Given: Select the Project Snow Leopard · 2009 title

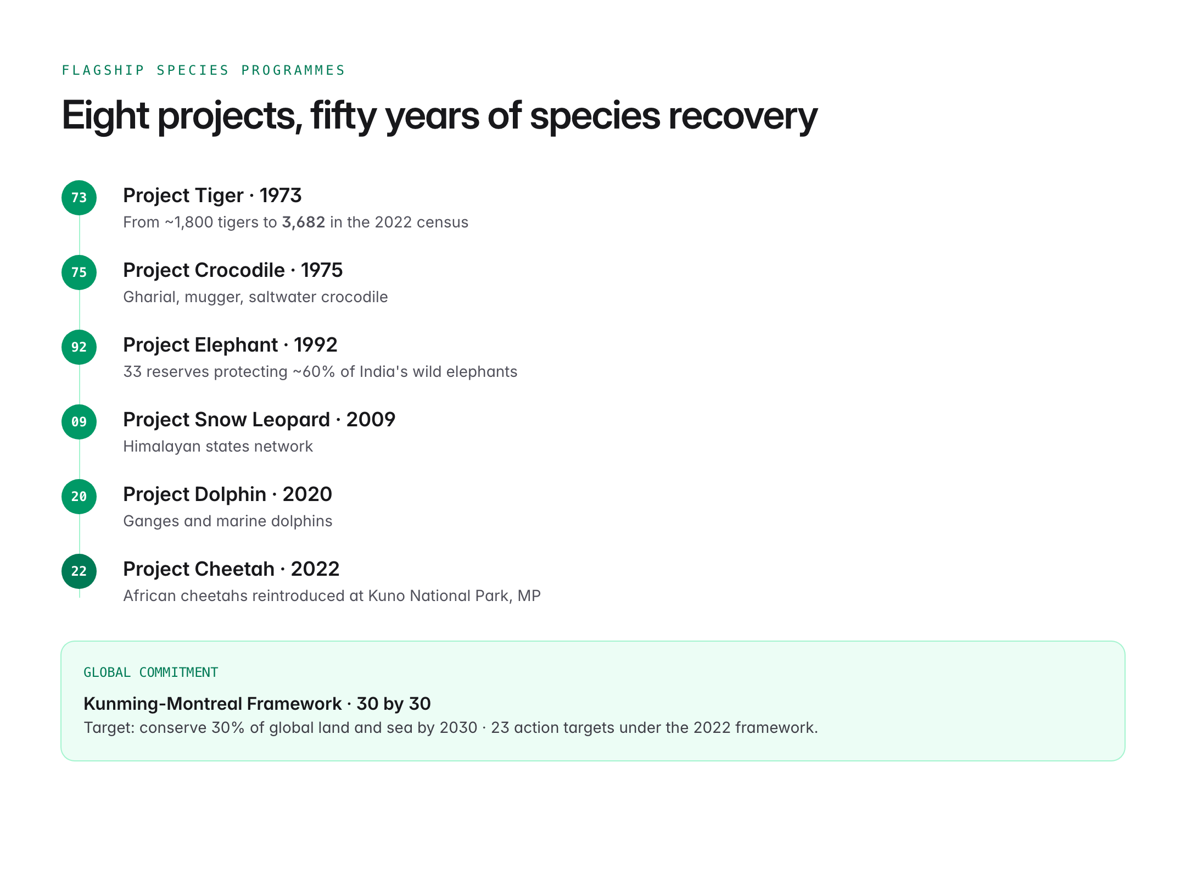Looking at the screenshot, I should tap(259, 420).
